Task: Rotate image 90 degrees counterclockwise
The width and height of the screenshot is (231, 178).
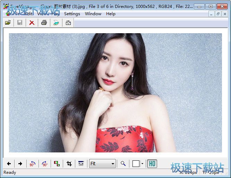Action: pyautogui.click(x=33, y=163)
